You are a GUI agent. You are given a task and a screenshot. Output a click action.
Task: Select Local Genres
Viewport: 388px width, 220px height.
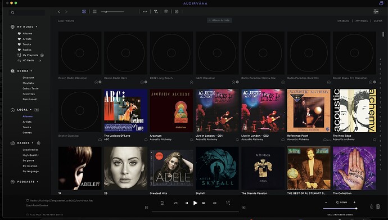point(27,133)
